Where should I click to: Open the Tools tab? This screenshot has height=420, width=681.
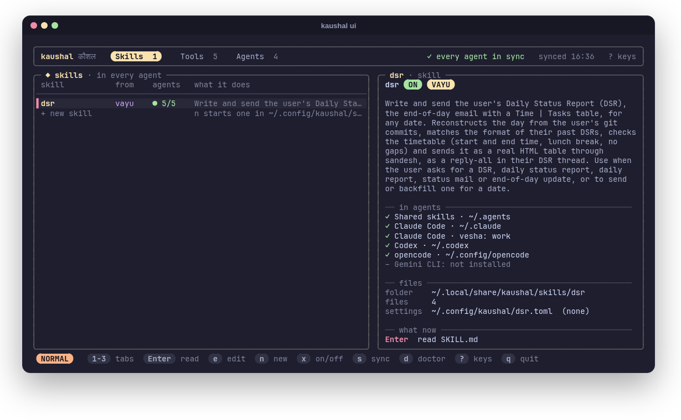point(199,56)
